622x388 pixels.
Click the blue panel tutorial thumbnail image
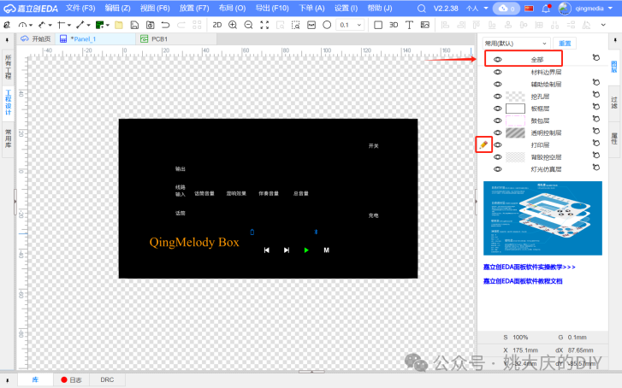pos(542,219)
